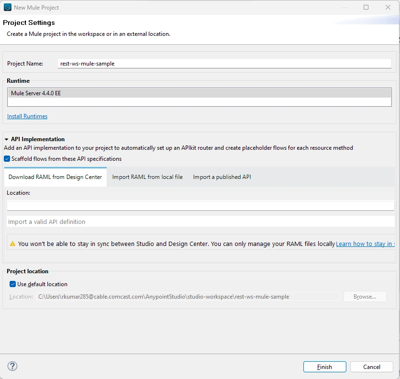The height and width of the screenshot is (379, 400).
Task: Open the Install Runtimes link
Action: [27, 116]
